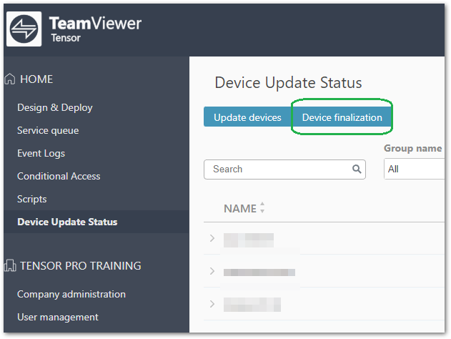
Task: Open the Group name dropdown showing All
Action: [x=414, y=169]
